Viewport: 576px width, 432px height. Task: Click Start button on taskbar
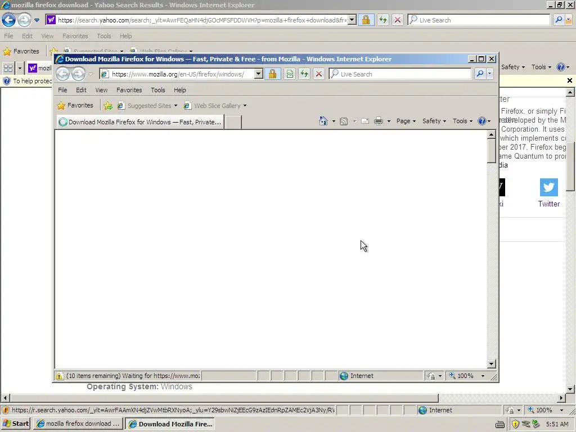click(x=15, y=424)
